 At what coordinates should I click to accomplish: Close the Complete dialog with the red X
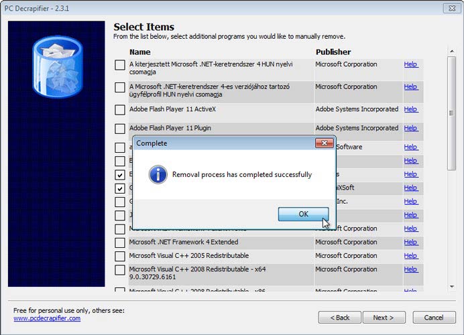click(325, 143)
